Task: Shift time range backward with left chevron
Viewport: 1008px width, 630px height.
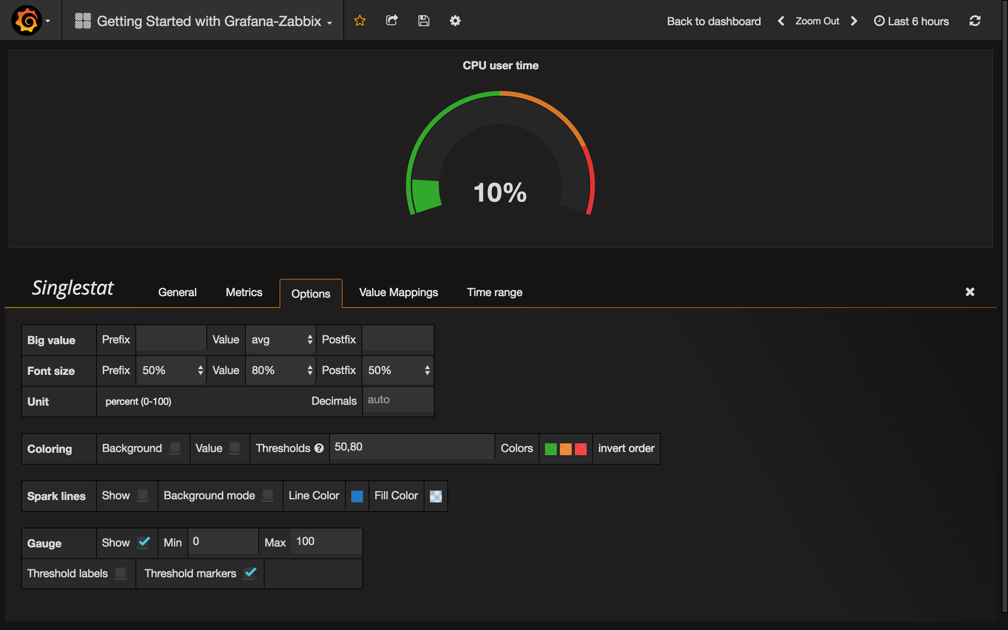Action: (781, 21)
